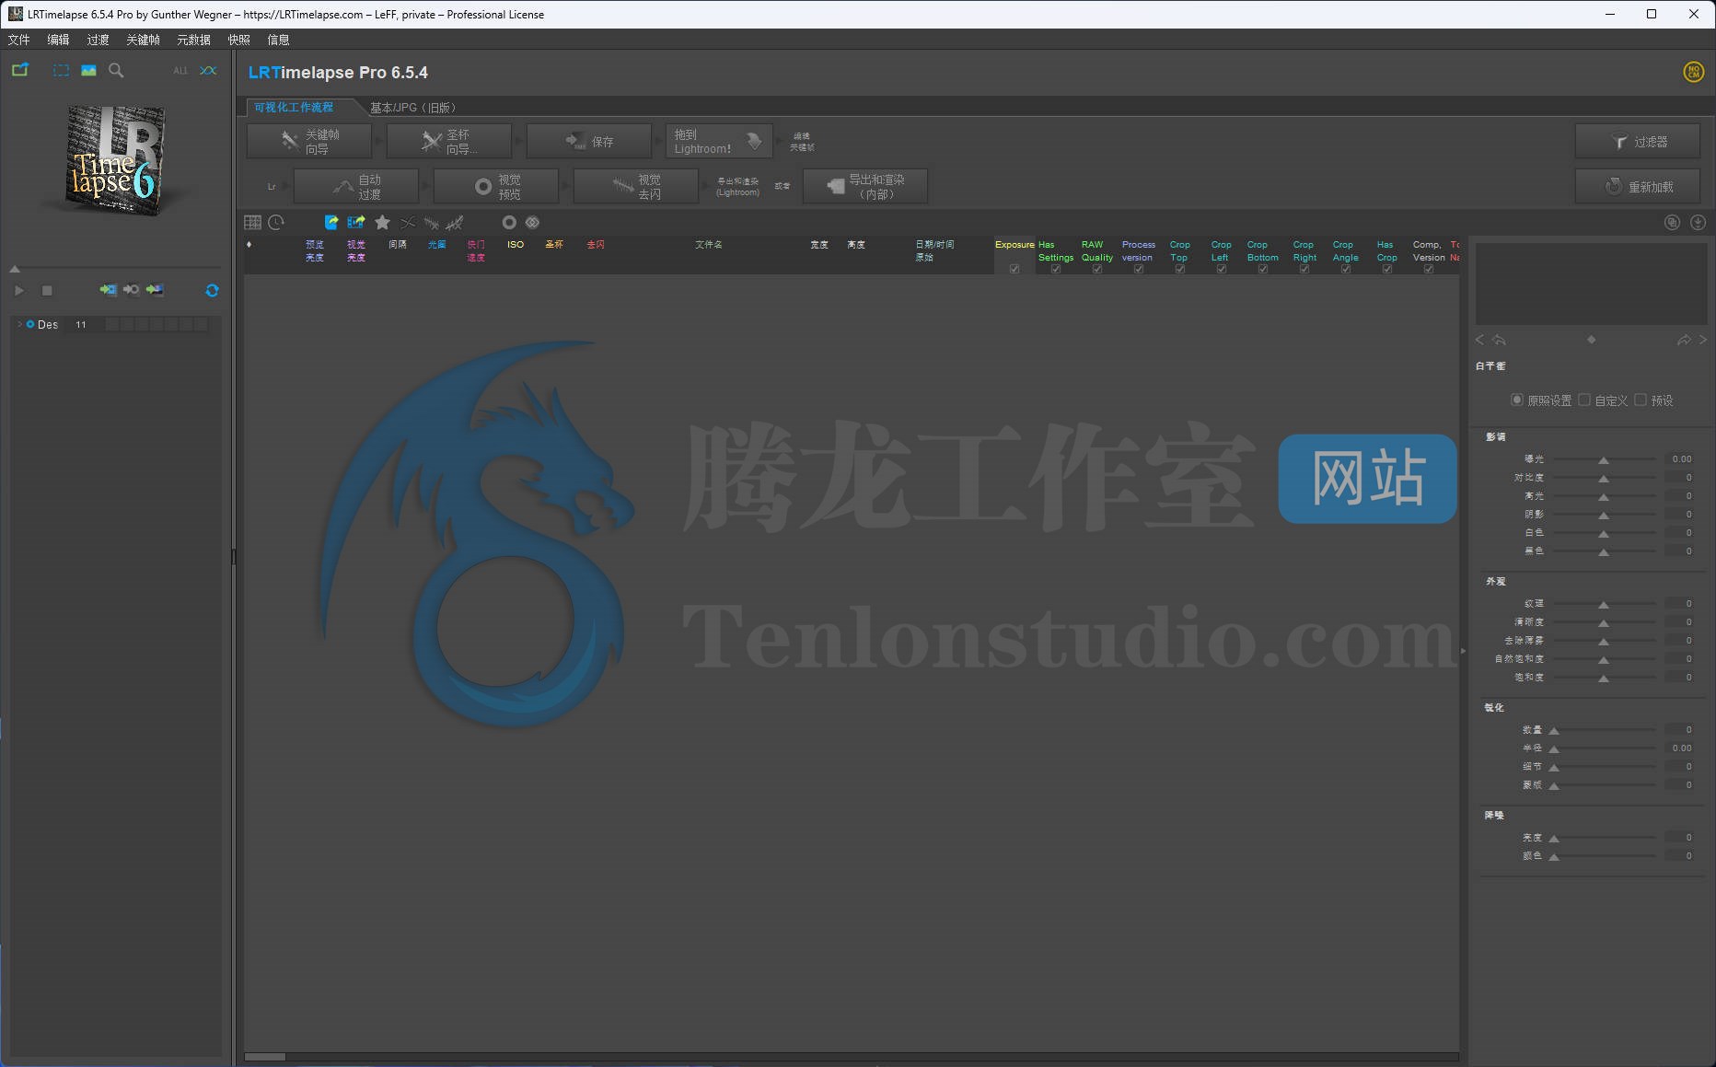Stop the preview playback
The image size is (1716, 1067).
click(47, 290)
